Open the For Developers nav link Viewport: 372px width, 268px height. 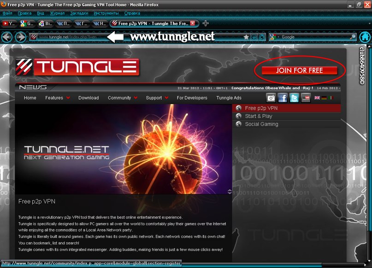(192, 98)
